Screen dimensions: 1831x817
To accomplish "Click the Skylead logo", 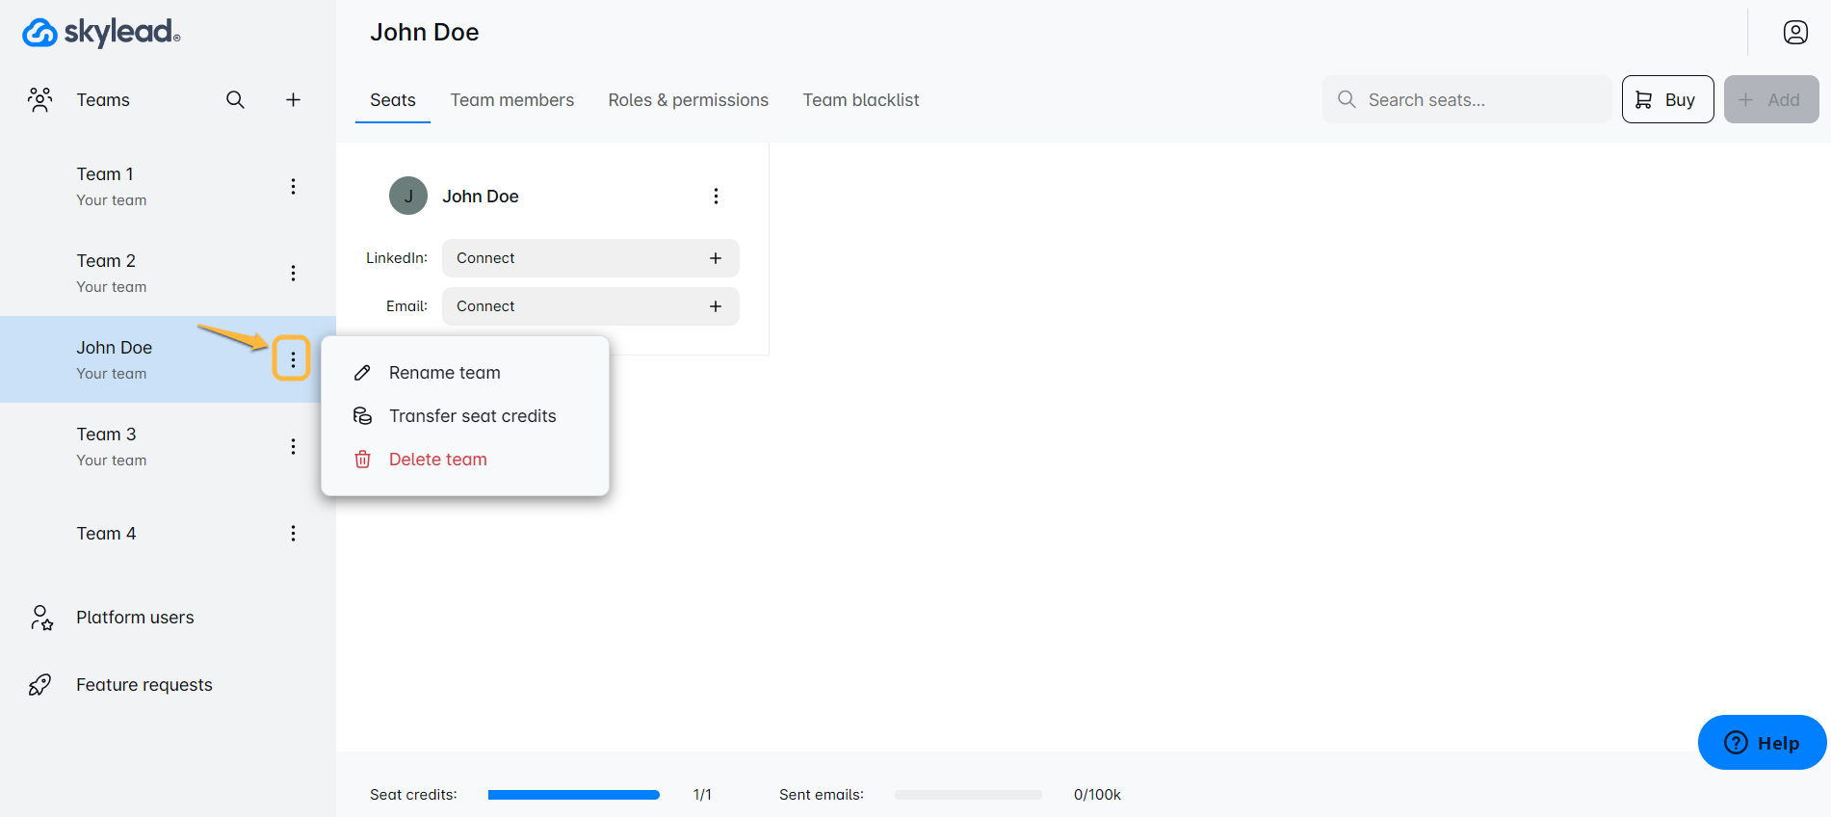I will (x=101, y=33).
